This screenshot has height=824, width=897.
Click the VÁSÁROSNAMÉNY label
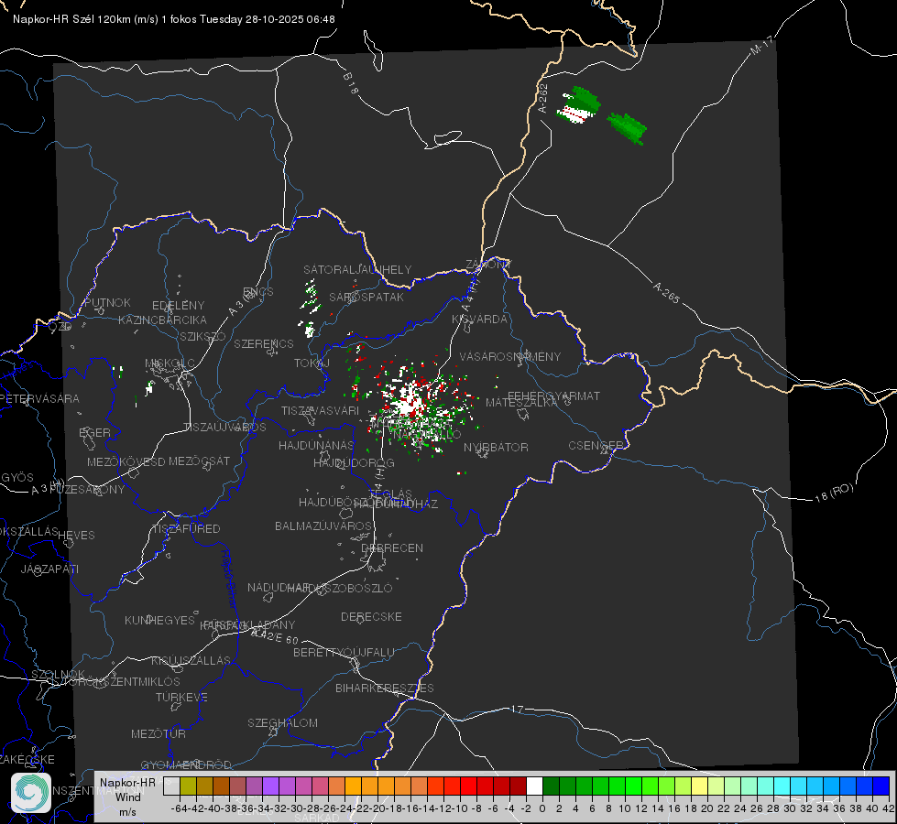510,356
